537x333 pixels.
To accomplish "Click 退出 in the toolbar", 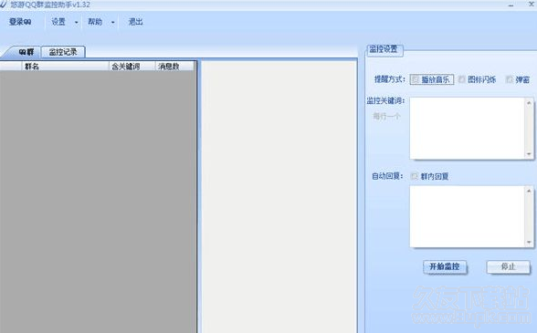I will coord(135,22).
